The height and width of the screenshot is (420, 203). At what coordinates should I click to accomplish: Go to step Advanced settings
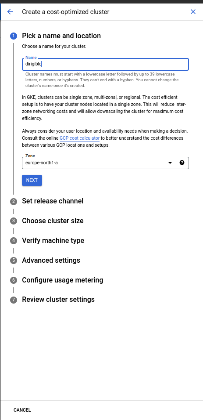point(51,261)
